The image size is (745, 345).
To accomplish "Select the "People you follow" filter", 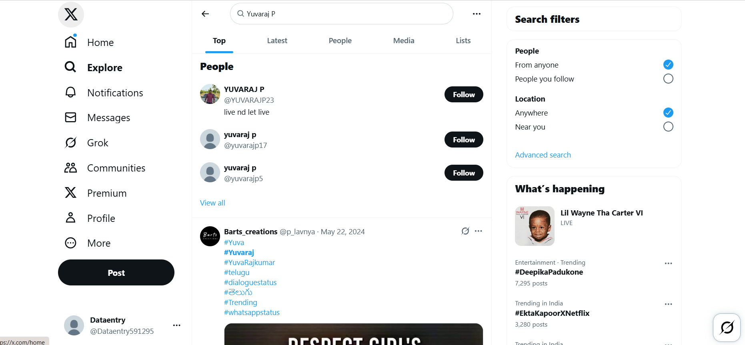I will coord(668,79).
